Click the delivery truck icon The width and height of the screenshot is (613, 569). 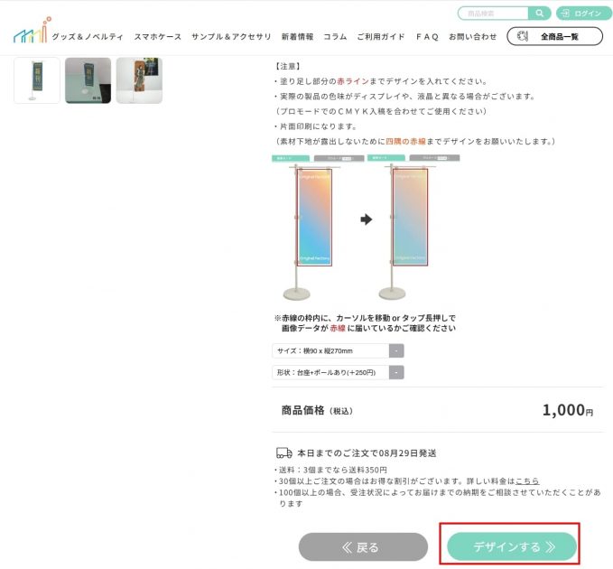pyautogui.click(x=283, y=452)
